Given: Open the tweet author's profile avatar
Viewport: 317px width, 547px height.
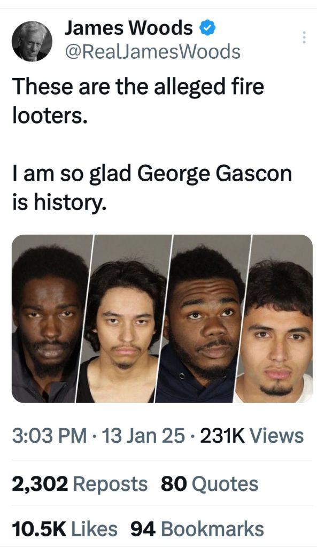Looking at the screenshot, I should (32, 41).
